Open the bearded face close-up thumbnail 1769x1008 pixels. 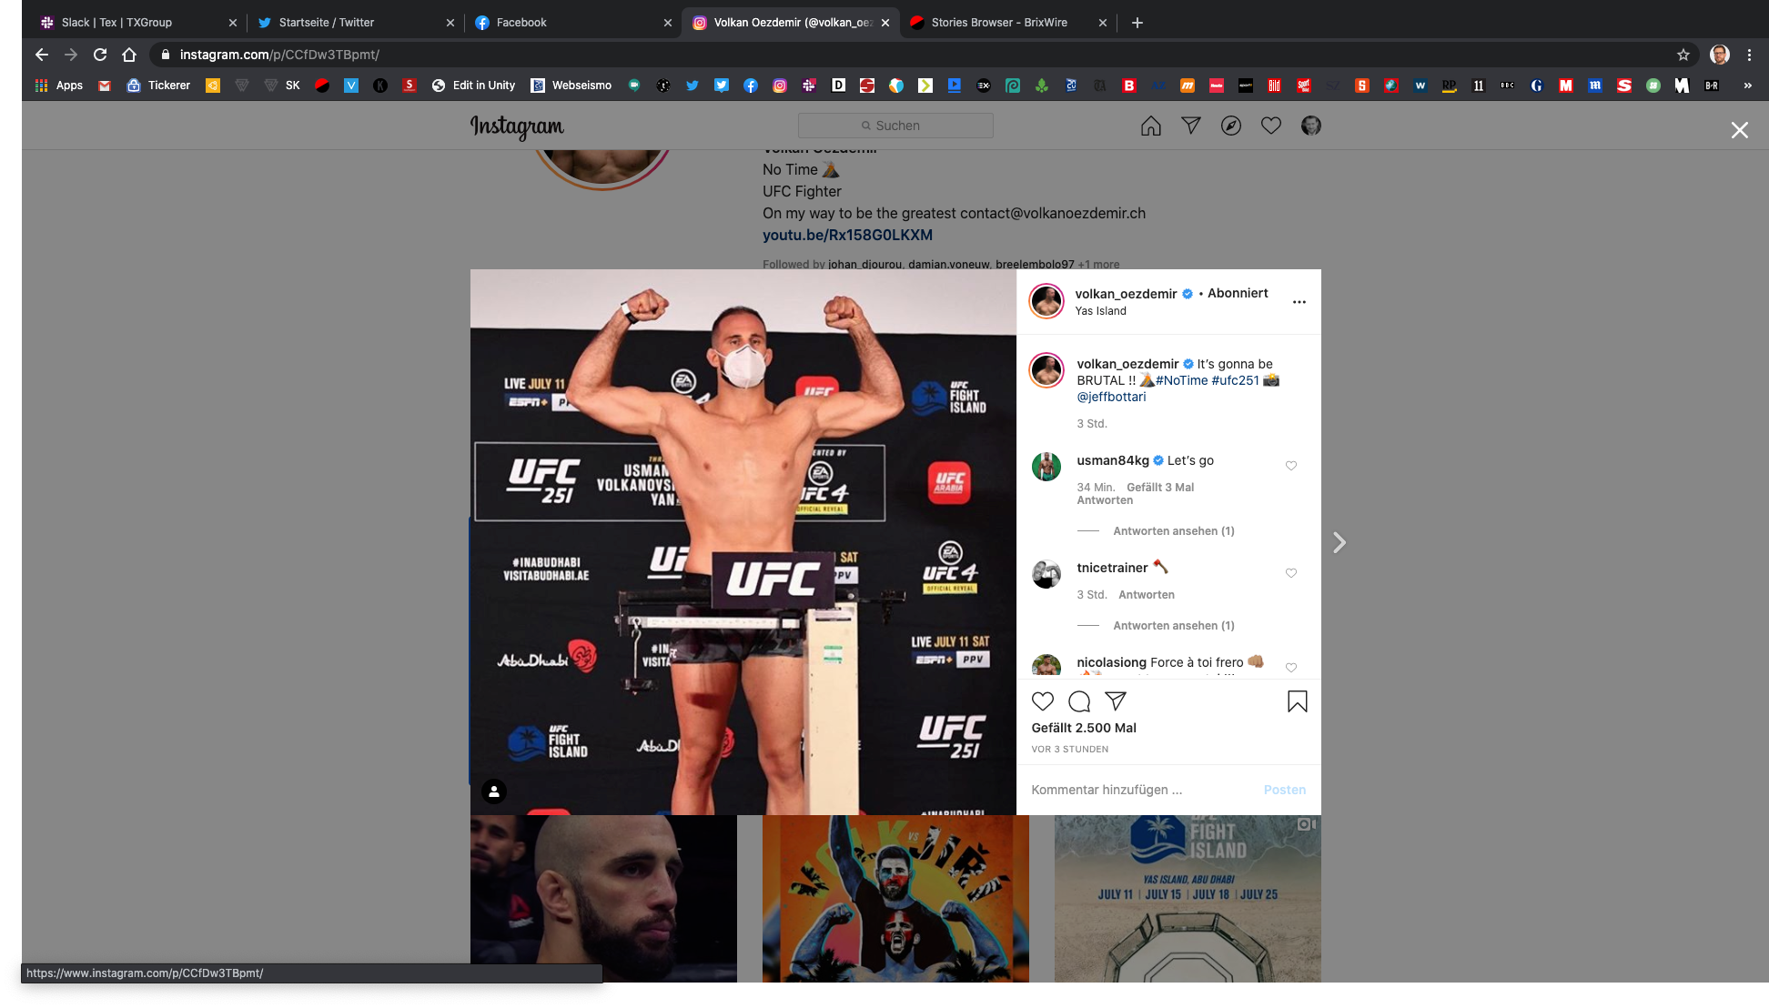pyautogui.click(x=603, y=898)
